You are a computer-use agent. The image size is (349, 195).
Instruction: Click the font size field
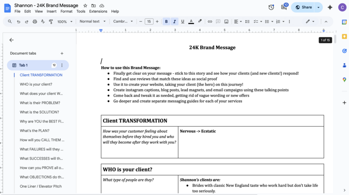coord(149,21)
